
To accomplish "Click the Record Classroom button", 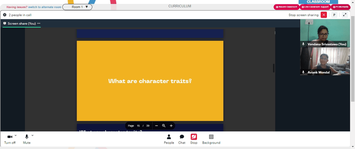I will coord(286,7).
